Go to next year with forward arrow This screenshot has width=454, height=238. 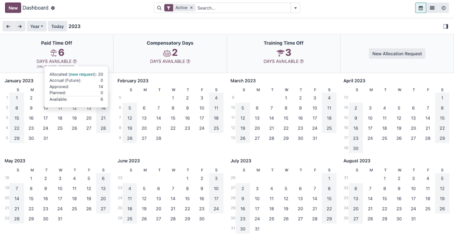(x=20, y=26)
